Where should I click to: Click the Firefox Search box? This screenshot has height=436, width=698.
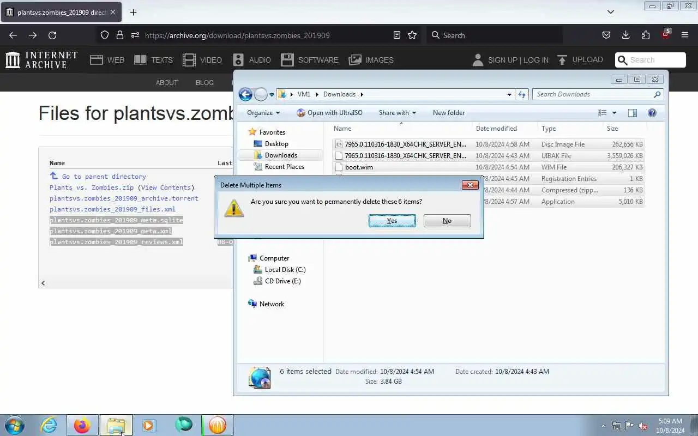point(494,35)
